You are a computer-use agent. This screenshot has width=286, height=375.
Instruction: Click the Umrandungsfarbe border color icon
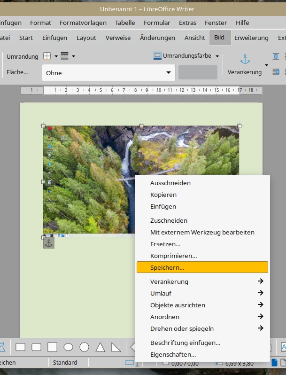click(157, 56)
